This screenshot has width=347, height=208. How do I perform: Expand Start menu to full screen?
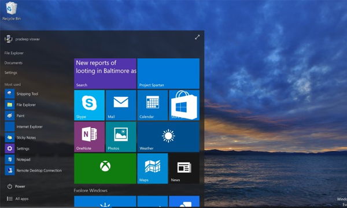pyautogui.click(x=197, y=37)
